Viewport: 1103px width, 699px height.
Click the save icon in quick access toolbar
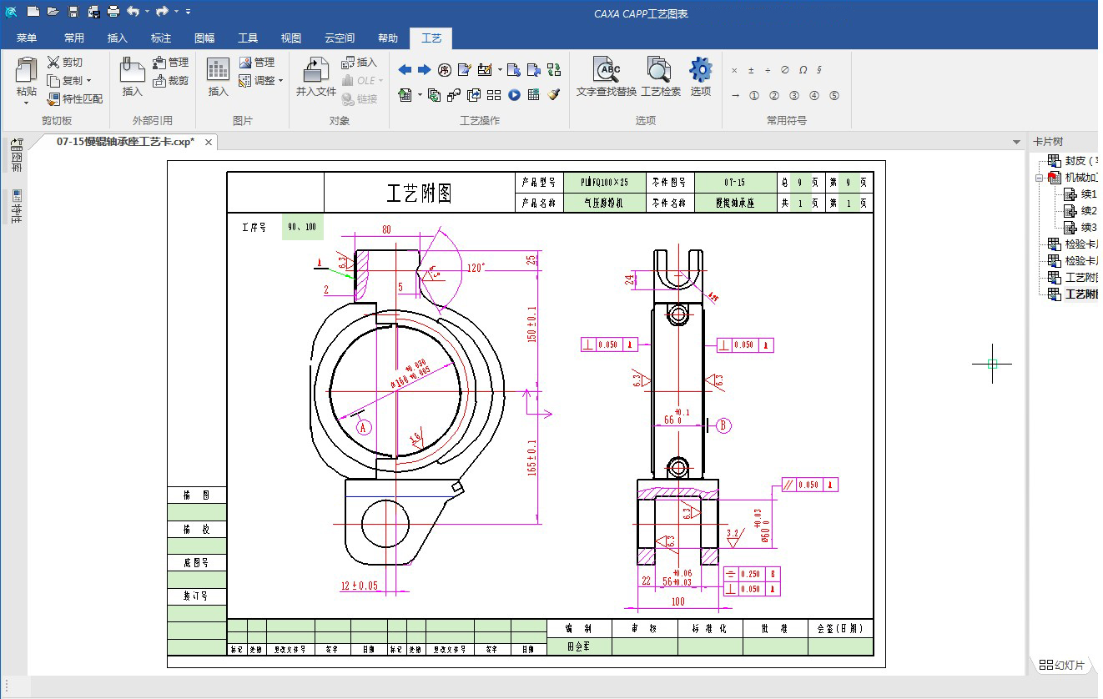[73, 12]
